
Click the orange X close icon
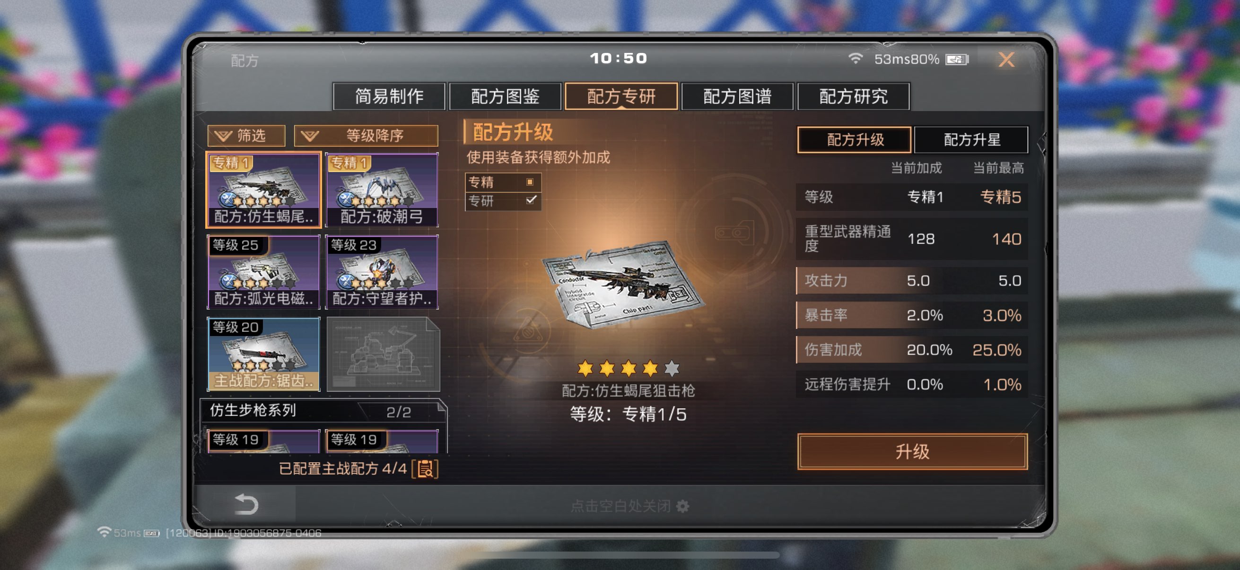pos(1006,59)
